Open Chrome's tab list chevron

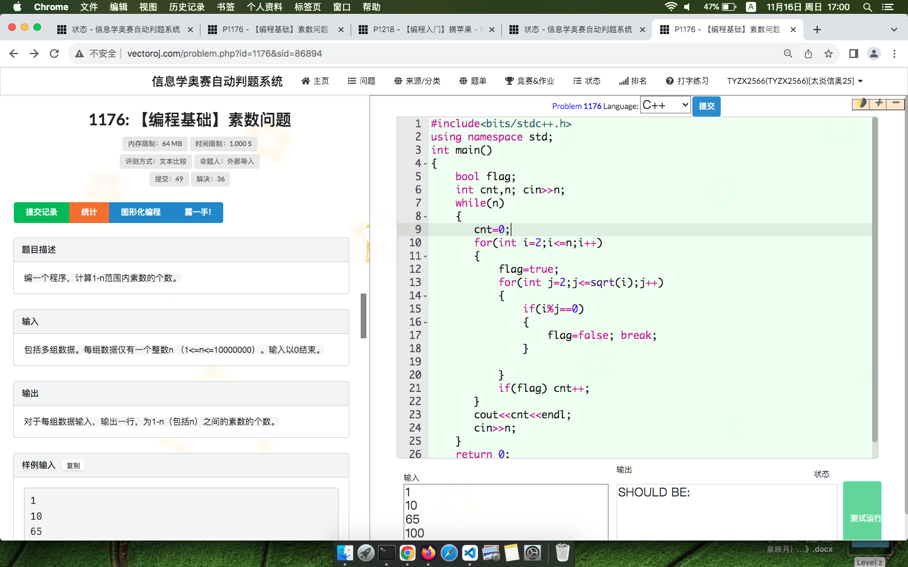[893, 29]
